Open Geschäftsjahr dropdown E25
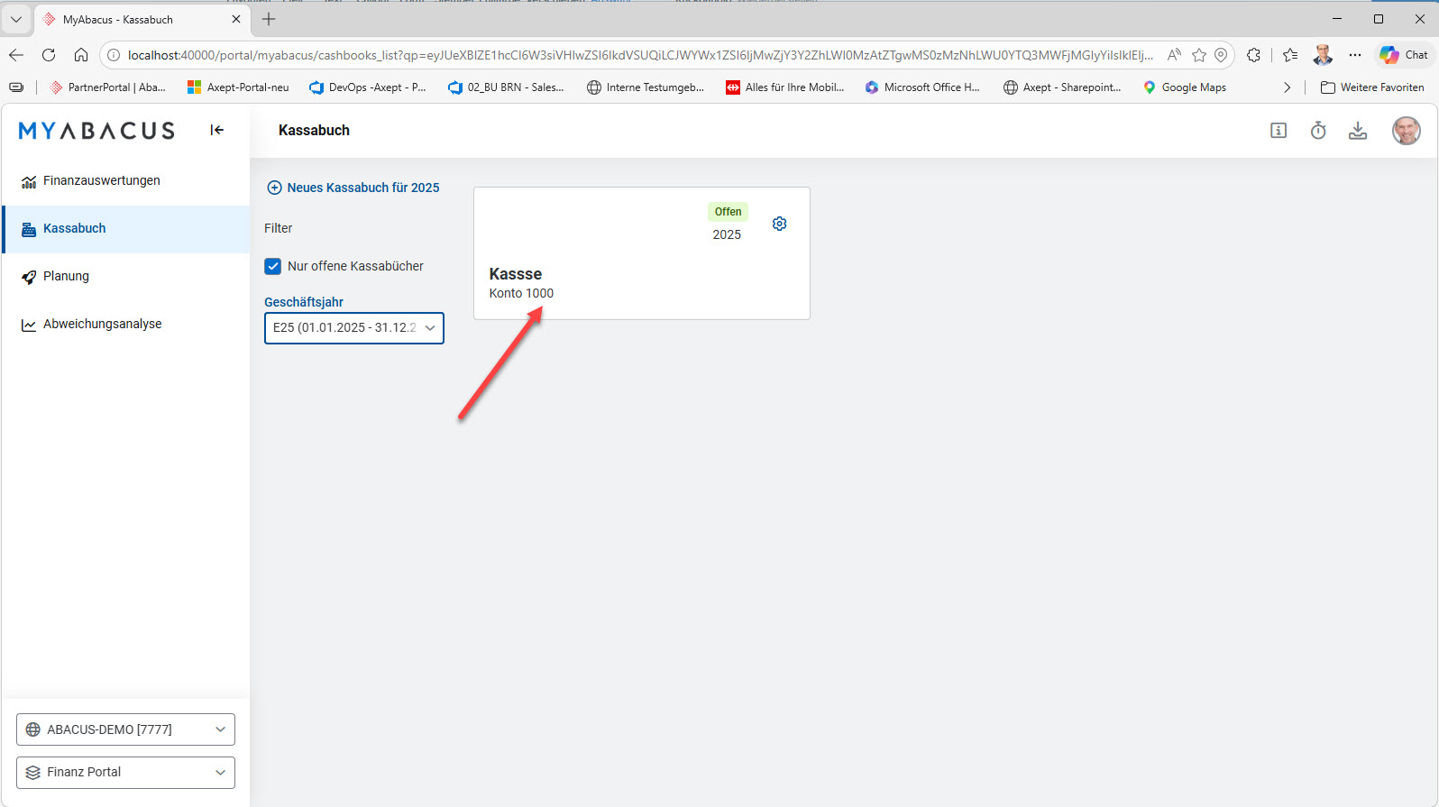Viewport: 1439px width, 807px height. click(354, 328)
